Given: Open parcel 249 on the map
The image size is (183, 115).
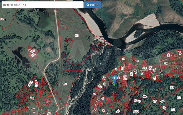Looking at the screenshot, I should click(x=166, y=63).
